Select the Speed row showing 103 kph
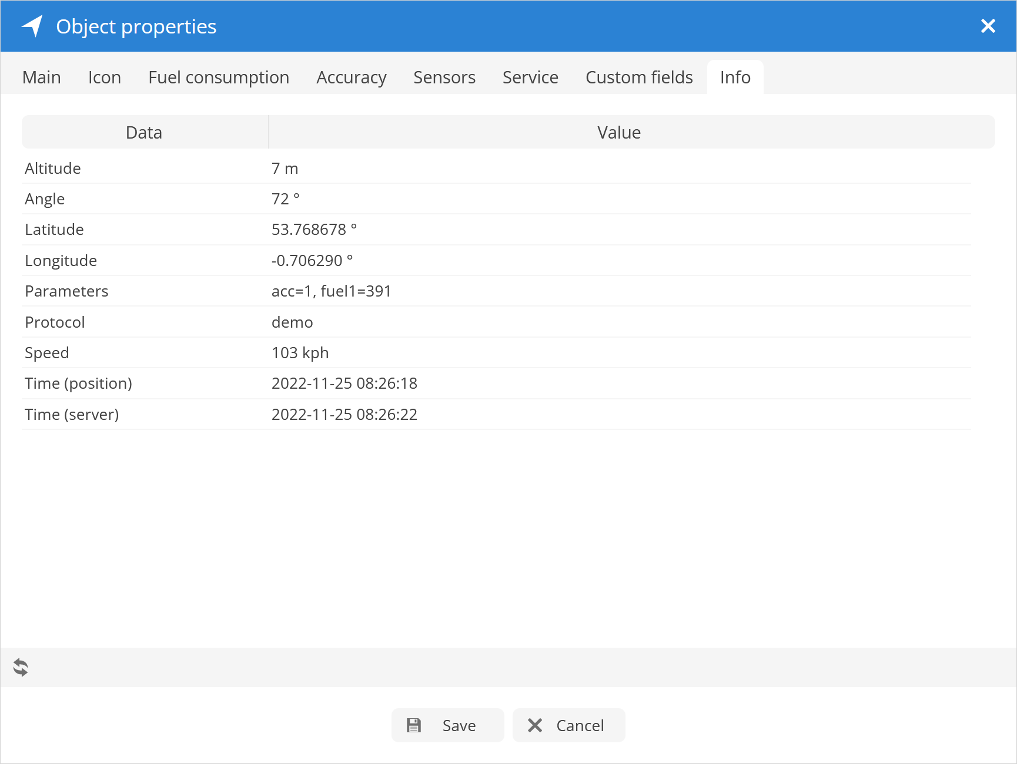 click(300, 353)
